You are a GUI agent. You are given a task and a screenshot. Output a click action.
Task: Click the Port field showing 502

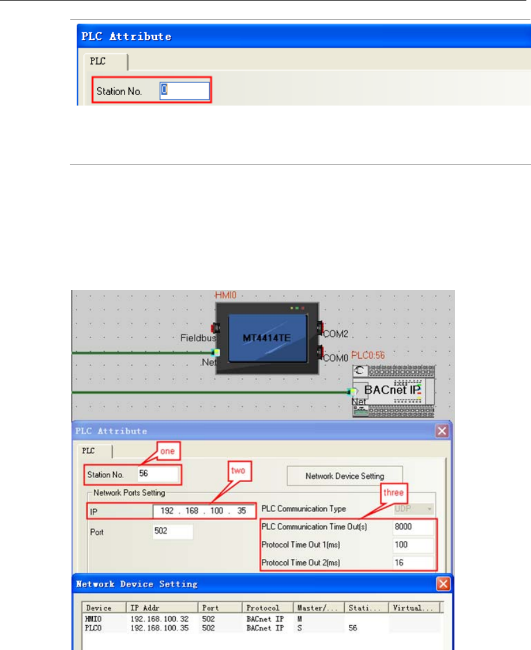(173, 531)
